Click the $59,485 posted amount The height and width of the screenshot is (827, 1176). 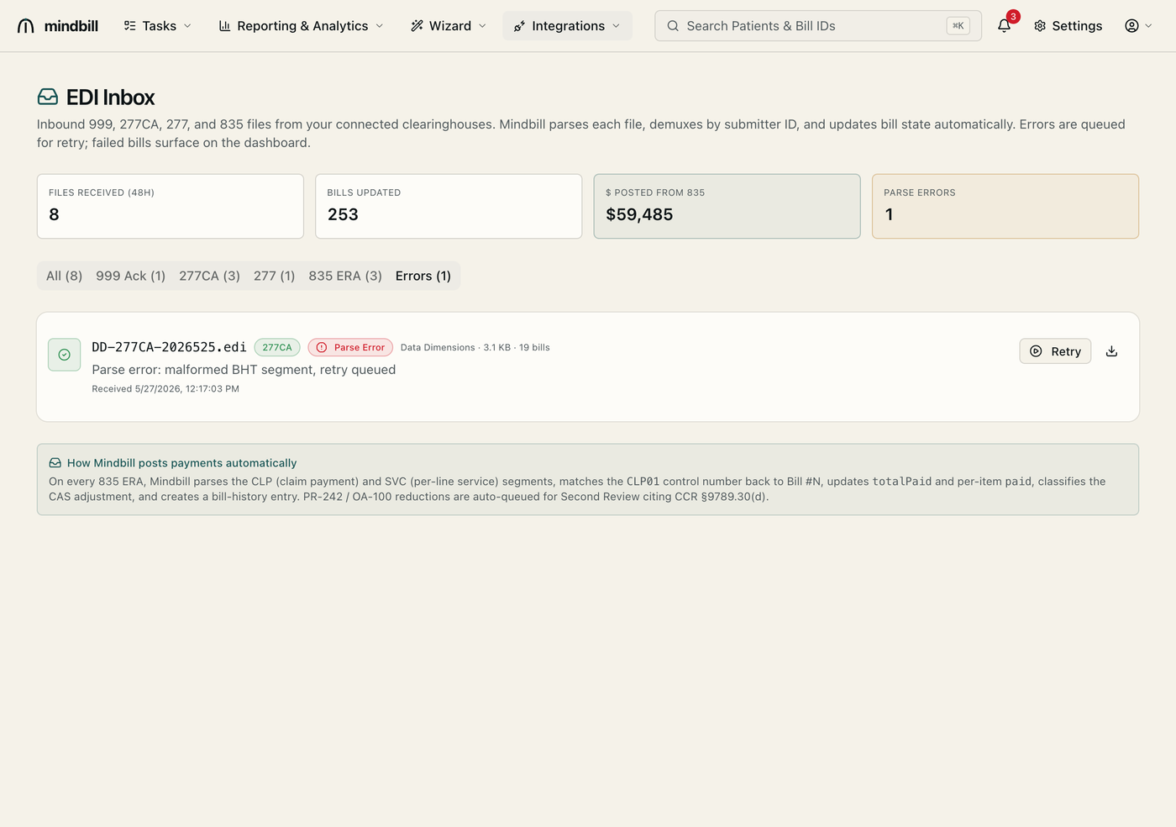click(x=639, y=214)
